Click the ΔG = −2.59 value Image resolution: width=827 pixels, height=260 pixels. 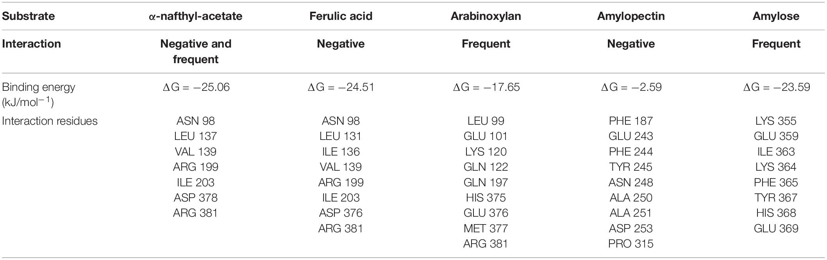631,87
